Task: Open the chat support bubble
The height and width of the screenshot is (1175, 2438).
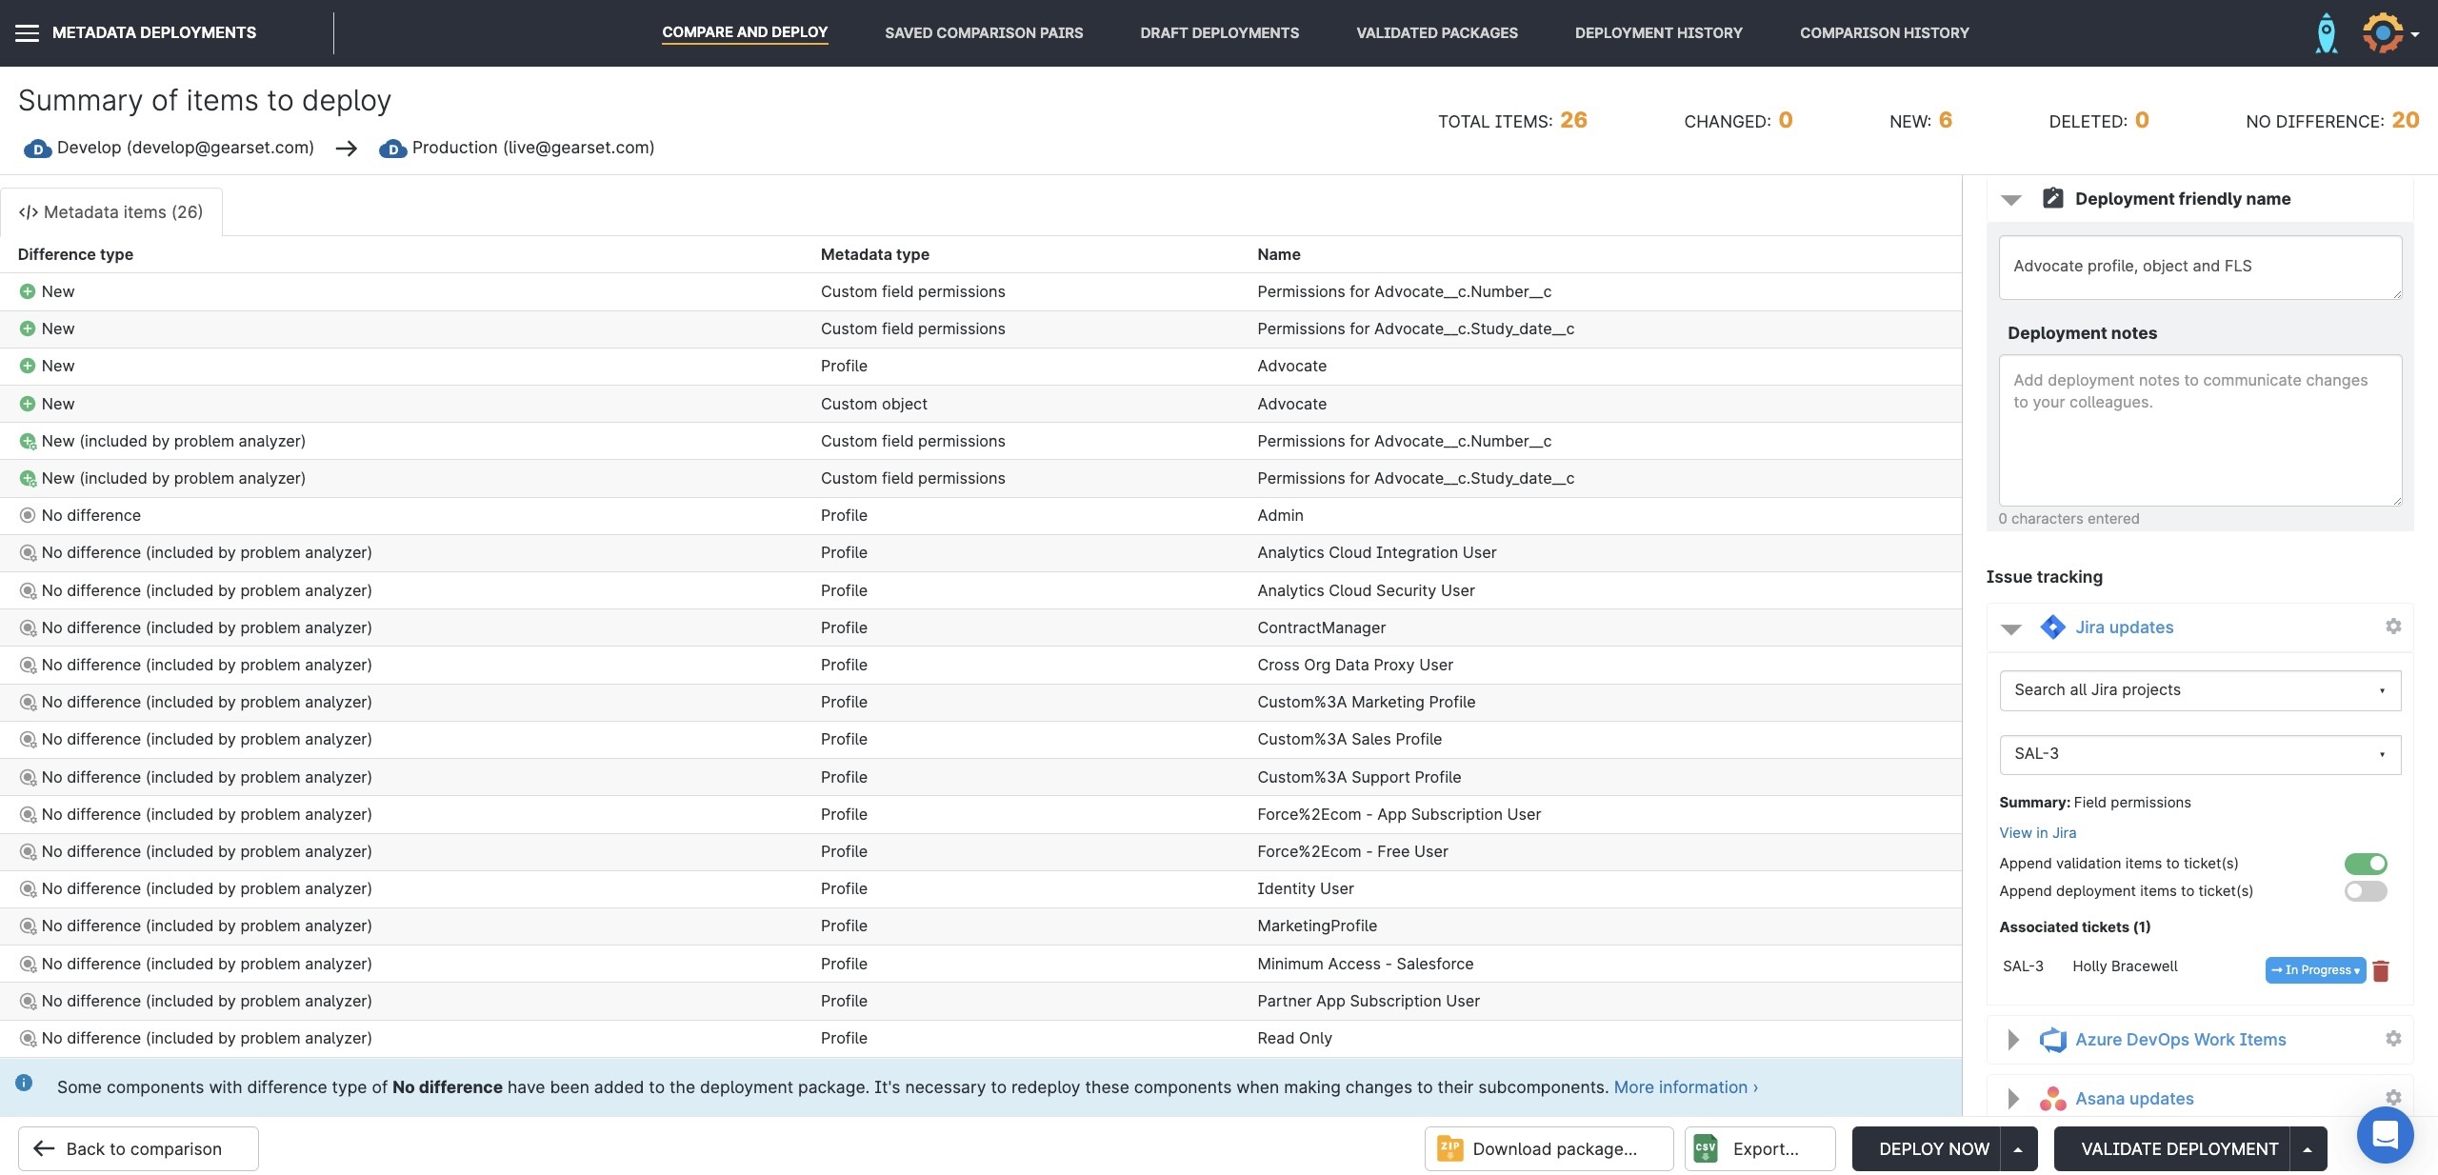Action: click(x=2385, y=1134)
